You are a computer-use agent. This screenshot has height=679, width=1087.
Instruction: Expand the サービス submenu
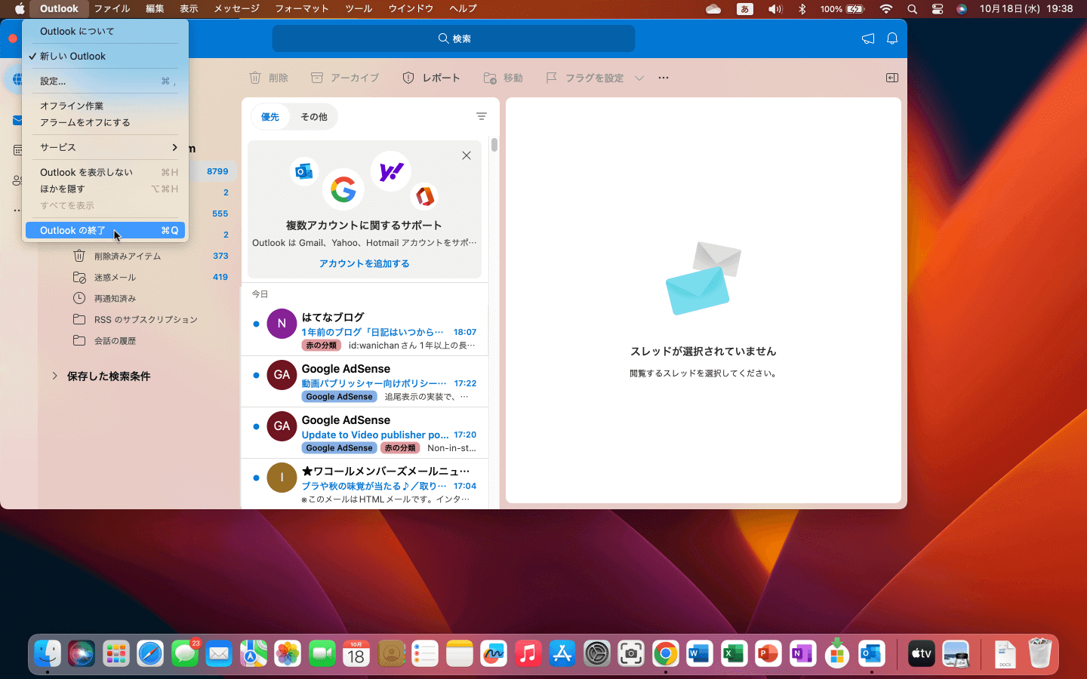(x=105, y=147)
